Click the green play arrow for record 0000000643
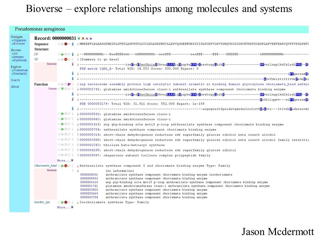The height and width of the screenshot is (239, 318). point(63,119)
